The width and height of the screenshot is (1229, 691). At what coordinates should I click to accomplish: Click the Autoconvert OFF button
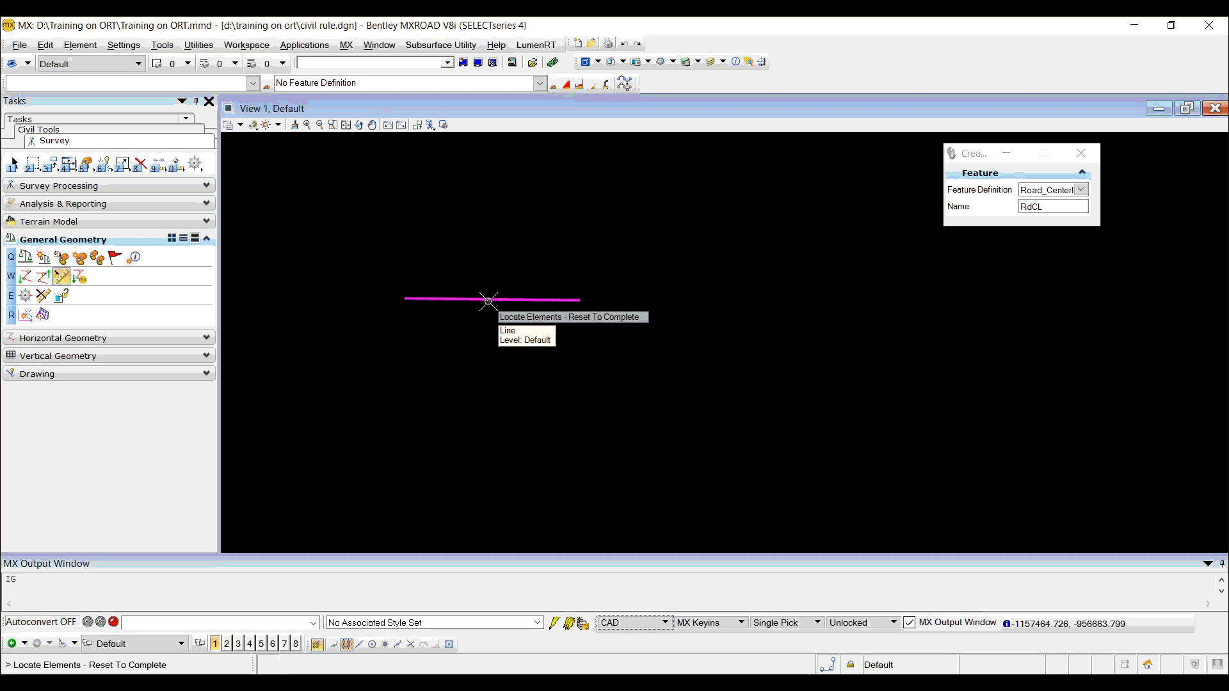tap(41, 622)
